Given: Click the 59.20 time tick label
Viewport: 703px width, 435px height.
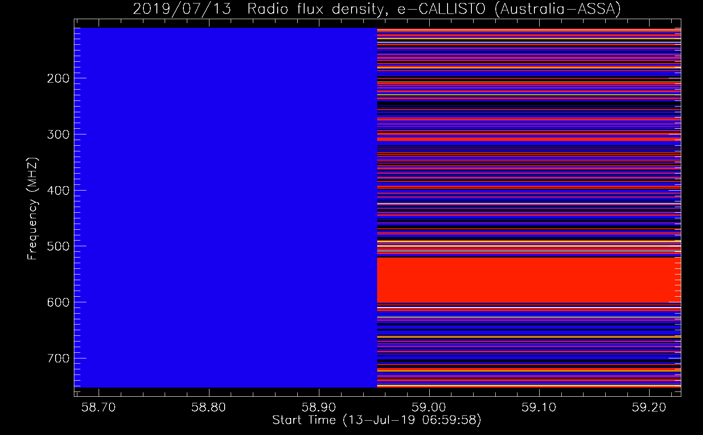Looking at the screenshot, I should pyautogui.click(x=649, y=407).
